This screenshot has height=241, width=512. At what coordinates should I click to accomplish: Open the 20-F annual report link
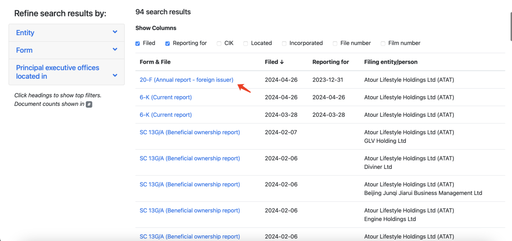pyautogui.click(x=186, y=80)
